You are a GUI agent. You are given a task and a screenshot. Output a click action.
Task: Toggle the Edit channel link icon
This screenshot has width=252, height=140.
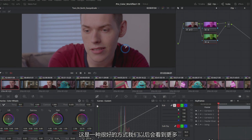click(x=172, y=105)
